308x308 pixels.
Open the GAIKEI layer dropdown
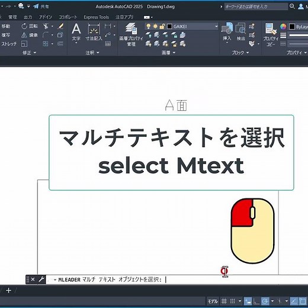(x=216, y=26)
